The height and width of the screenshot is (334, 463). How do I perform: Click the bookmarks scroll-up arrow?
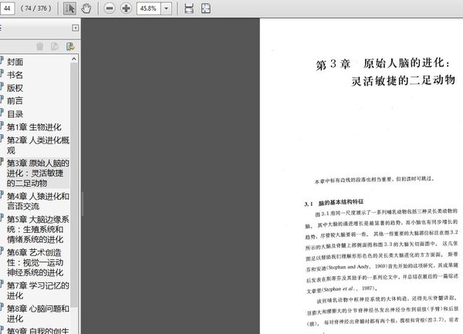click(74, 59)
